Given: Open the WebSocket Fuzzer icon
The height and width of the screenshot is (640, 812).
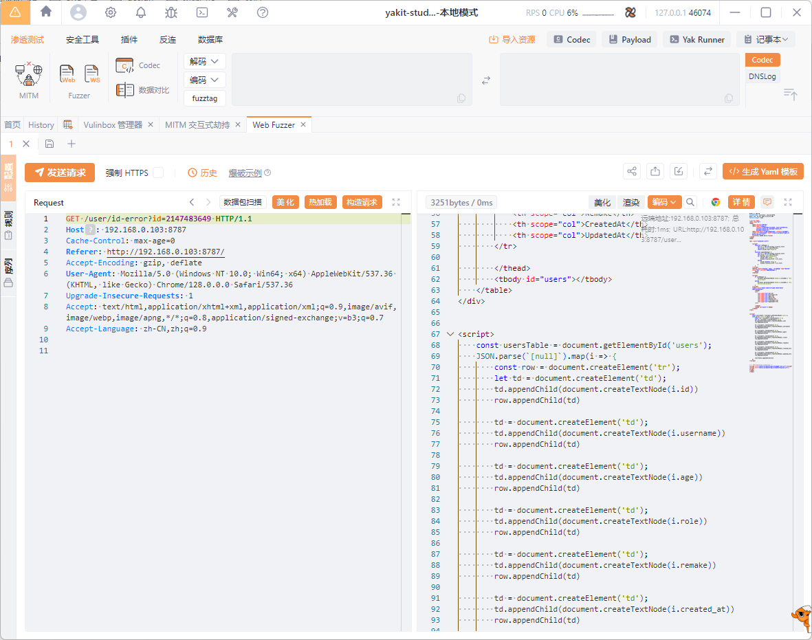Looking at the screenshot, I should tap(92, 74).
